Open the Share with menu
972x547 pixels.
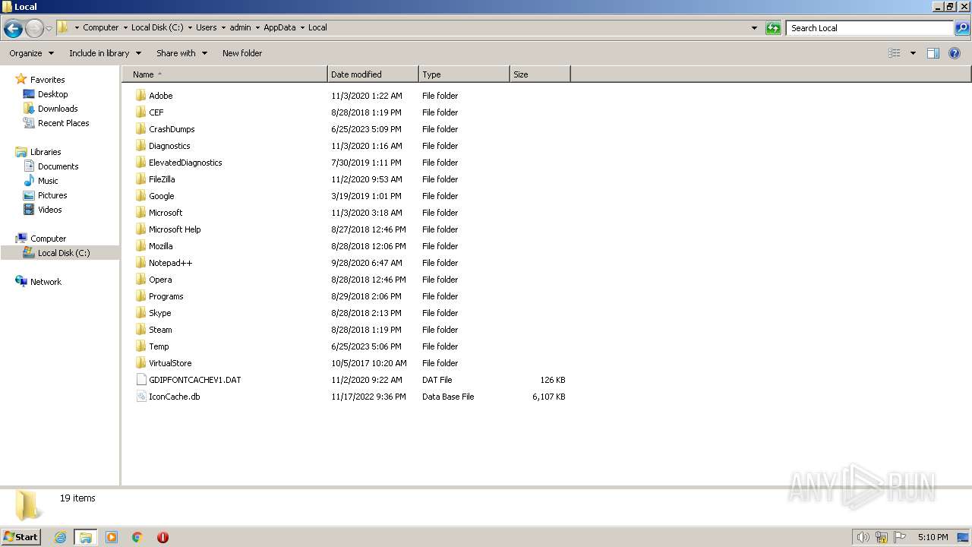click(181, 53)
